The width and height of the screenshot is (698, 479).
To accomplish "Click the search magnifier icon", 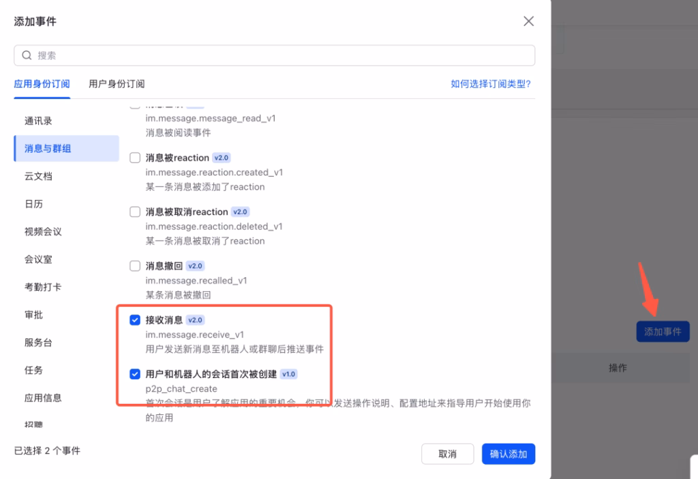I will [27, 55].
